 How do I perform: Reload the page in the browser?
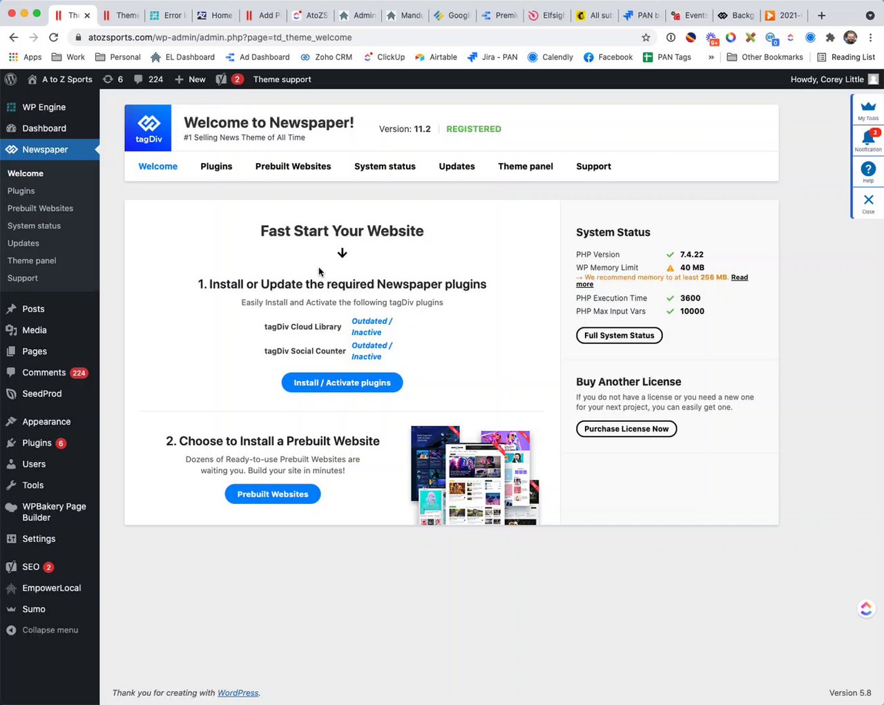[x=54, y=37]
